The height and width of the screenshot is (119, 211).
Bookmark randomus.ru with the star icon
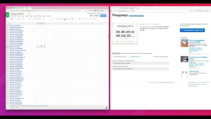[190, 11]
